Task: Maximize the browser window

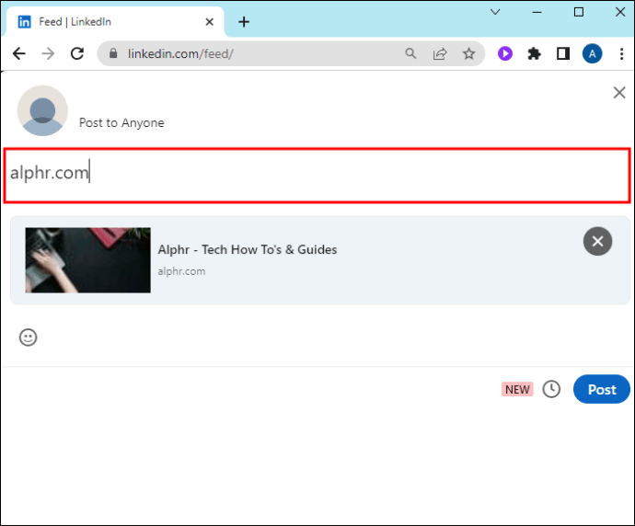Action: 579,12
